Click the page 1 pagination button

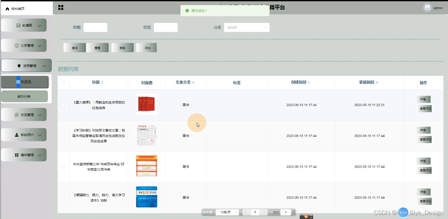255,212
